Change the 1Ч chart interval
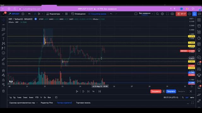Screen dimensions: 202x113 pyautogui.click(x=29, y=14)
